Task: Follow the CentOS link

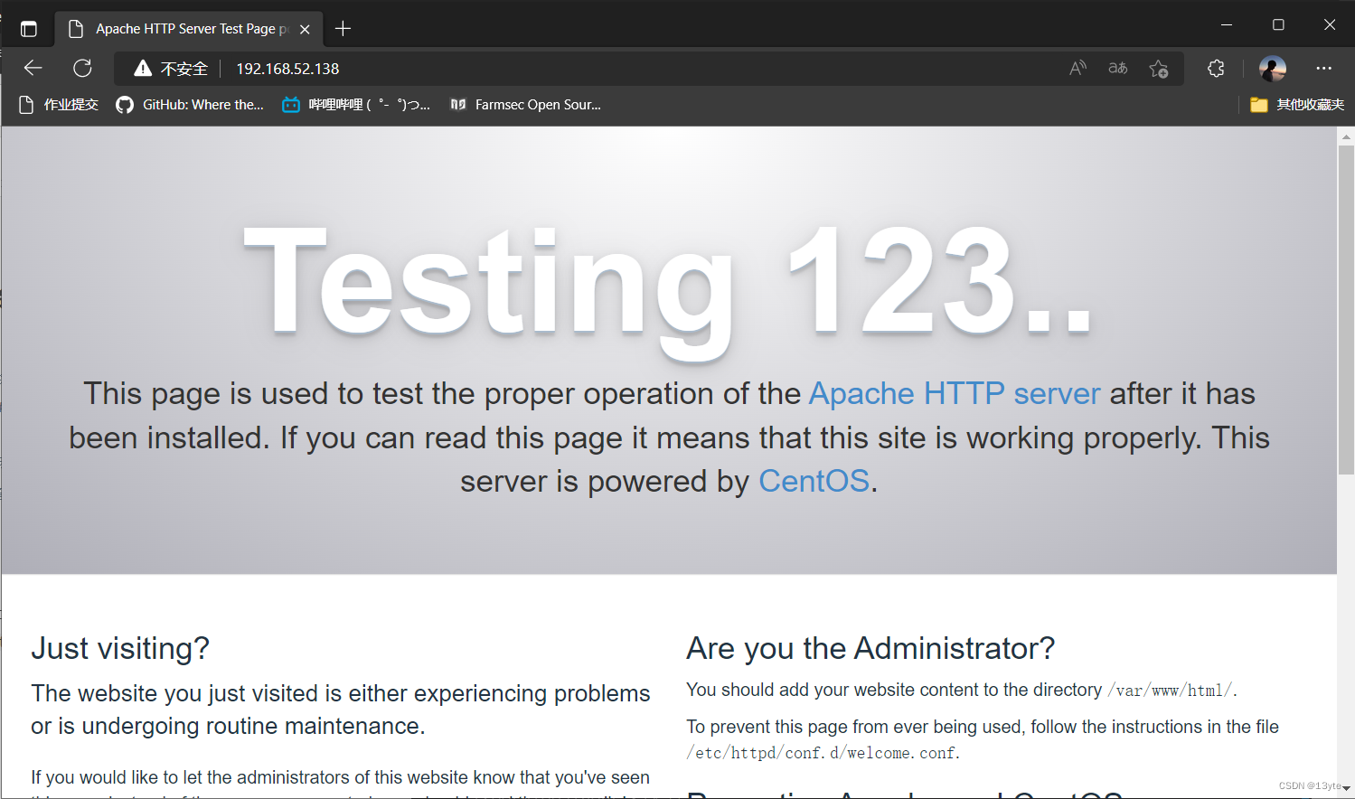Action: click(814, 481)
